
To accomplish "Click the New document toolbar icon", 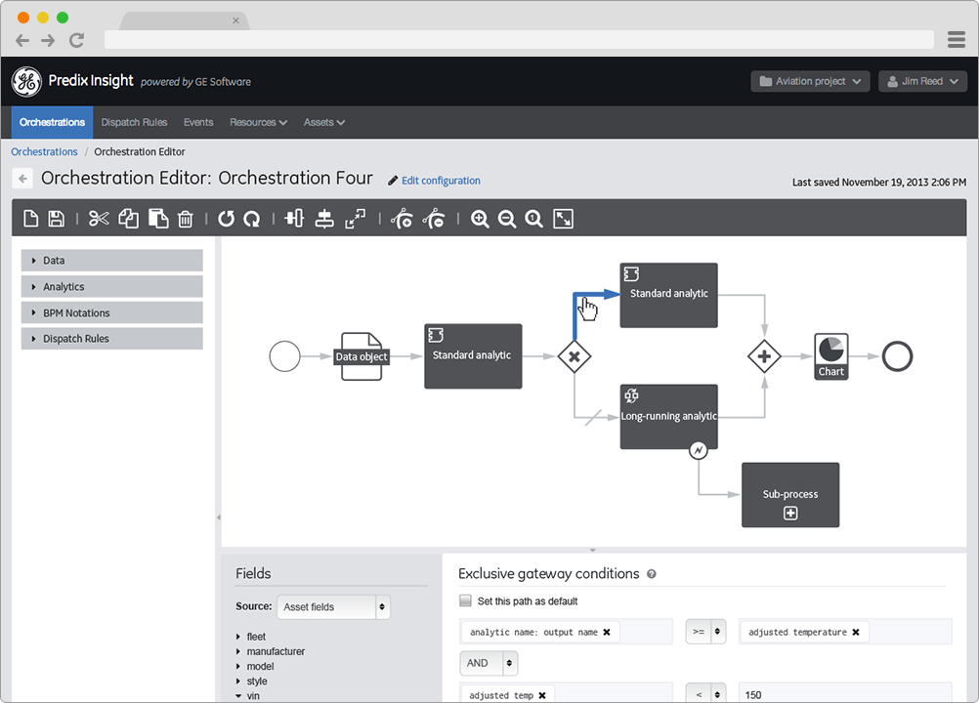I will (30, 219).
